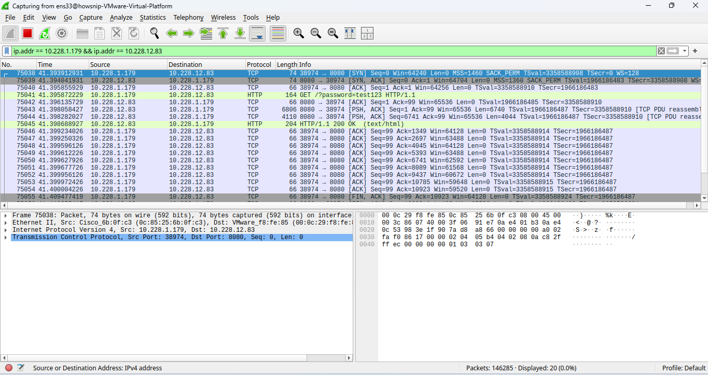
Task: Open the Analyze menu
Action: coord(121,18)
